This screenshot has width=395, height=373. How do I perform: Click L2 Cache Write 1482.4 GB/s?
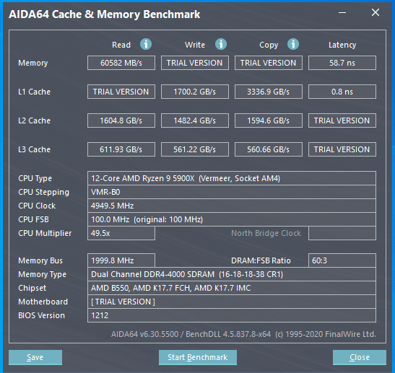[x=195, y=120]
